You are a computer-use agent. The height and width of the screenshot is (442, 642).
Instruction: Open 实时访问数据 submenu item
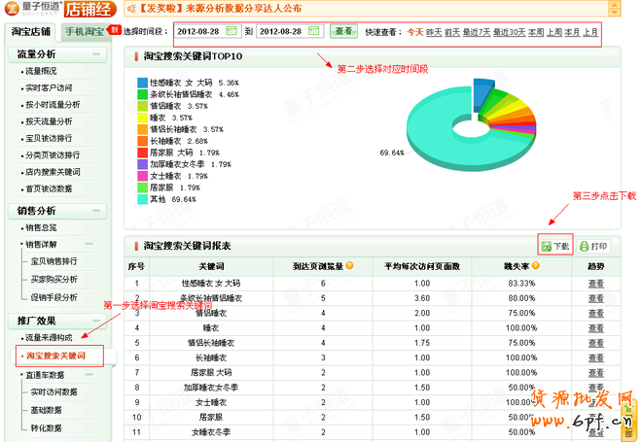(x=54, y=391)
